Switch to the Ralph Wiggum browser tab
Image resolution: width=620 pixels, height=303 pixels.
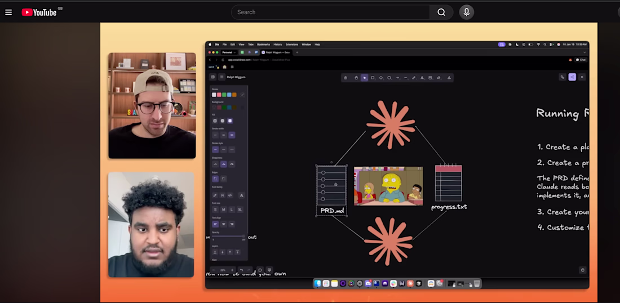click(276, 52)
